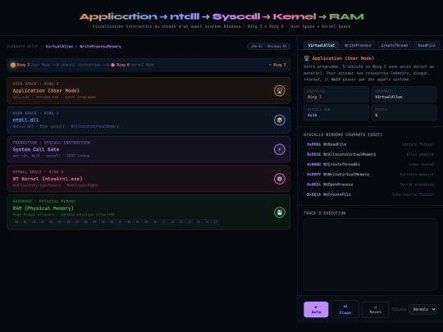Switch to the ReadFile tab
The width and height of the screenshot is (443, 332).
tap(427, 45)
